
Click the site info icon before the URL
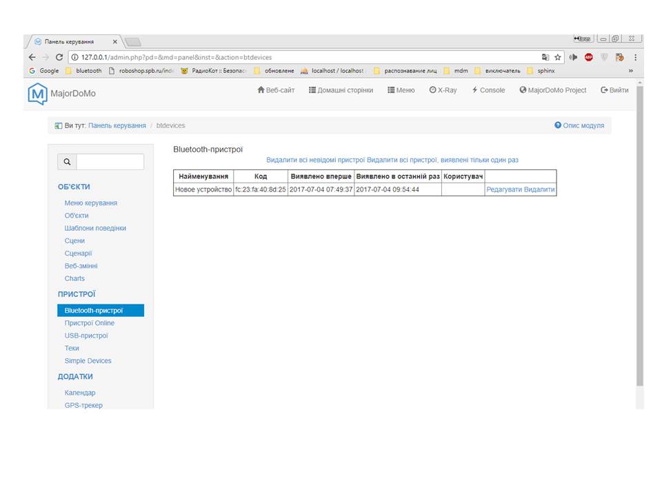[x=74, y=57]
